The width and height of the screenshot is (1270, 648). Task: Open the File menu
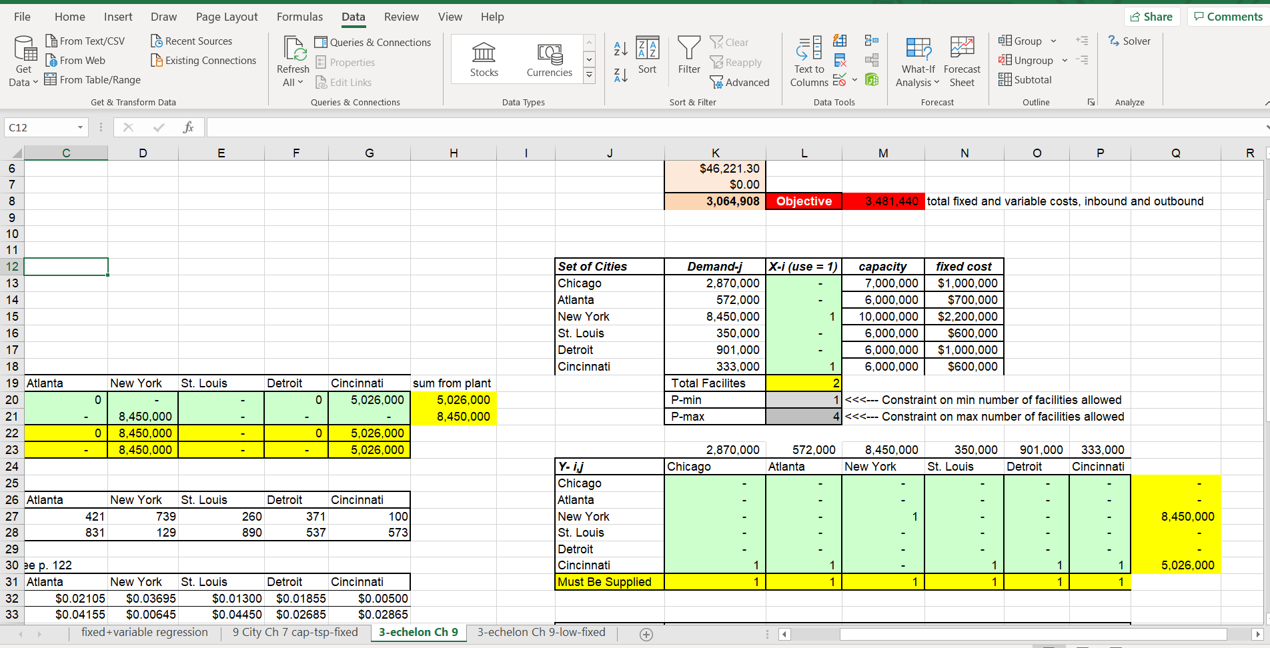pos(22,17)
